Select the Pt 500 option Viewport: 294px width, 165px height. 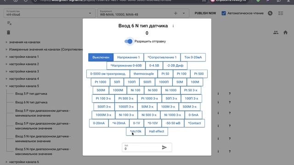pos(199,74)
